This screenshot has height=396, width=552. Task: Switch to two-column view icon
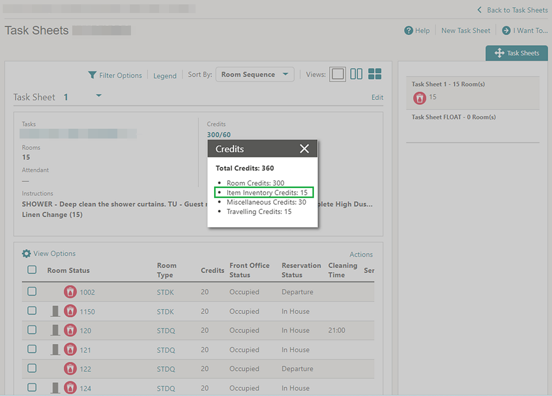[x=356, y=74]
